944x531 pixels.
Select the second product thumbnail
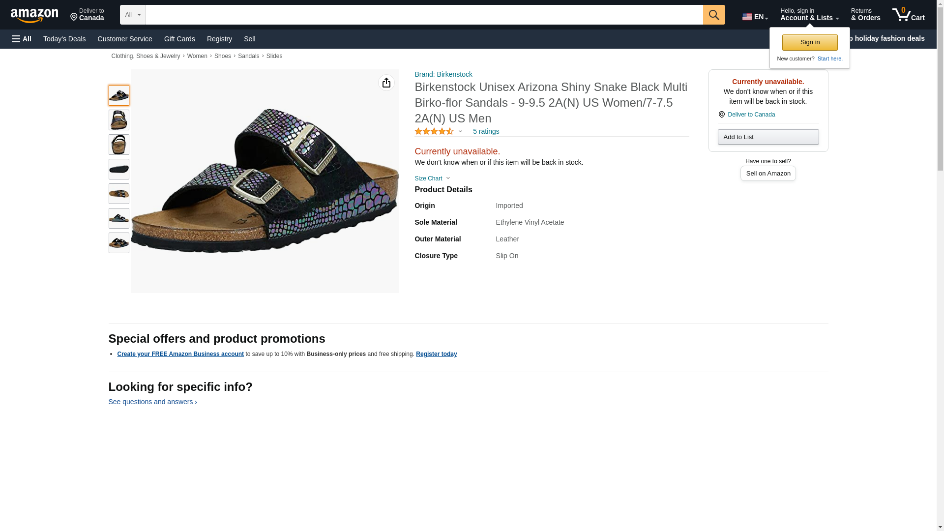pos(119,120)
